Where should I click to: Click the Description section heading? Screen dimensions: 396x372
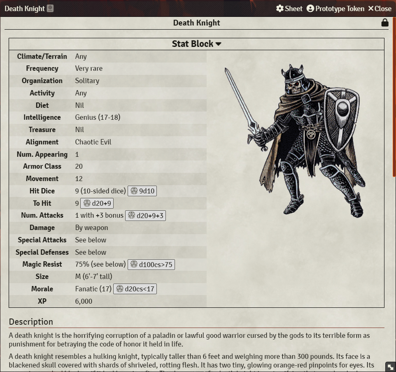point(31,322)
